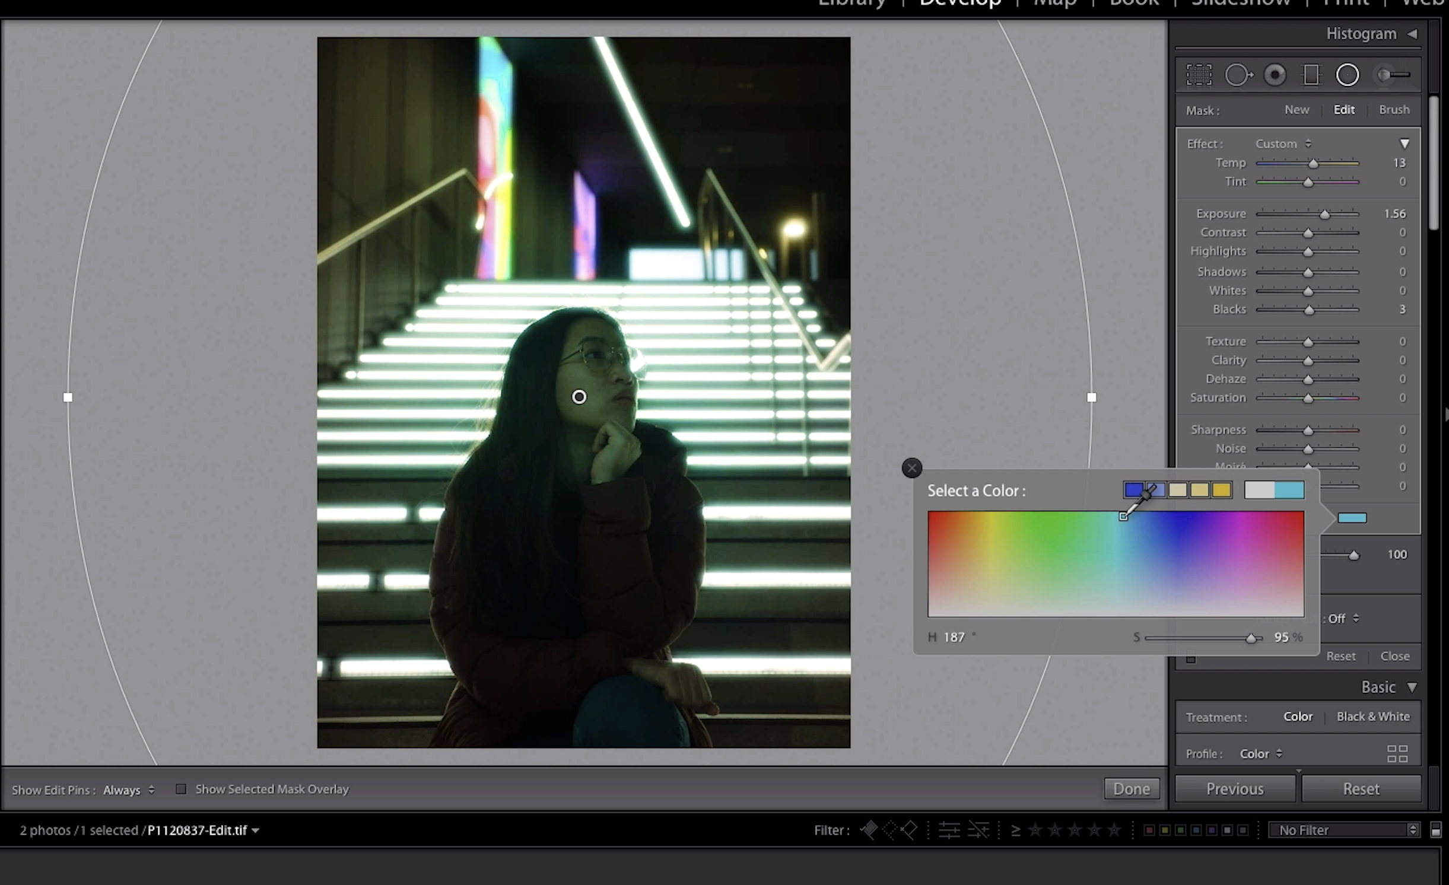
Task: Click the Done button
Action: 1131,789
